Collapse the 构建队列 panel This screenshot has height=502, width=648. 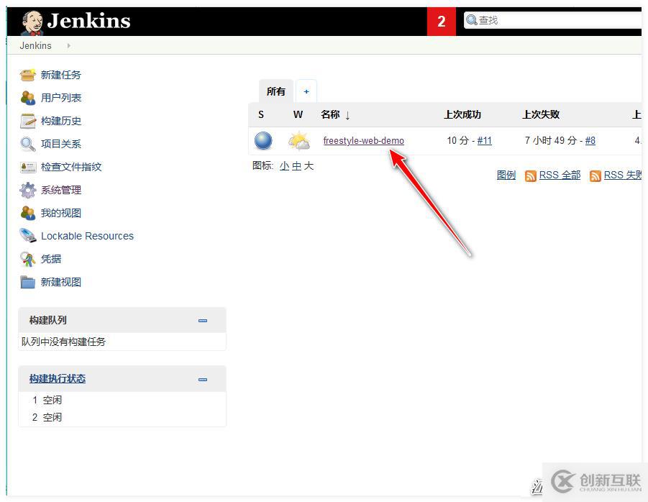click(203, 321)
